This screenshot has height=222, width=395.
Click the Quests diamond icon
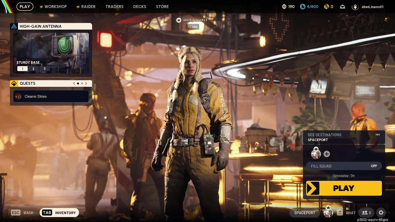(14, 84)
